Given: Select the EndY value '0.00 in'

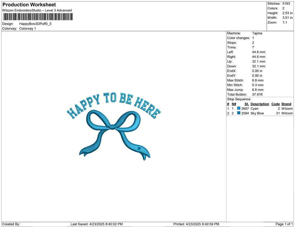Looking at the screenshot, I should coord(257,75).
